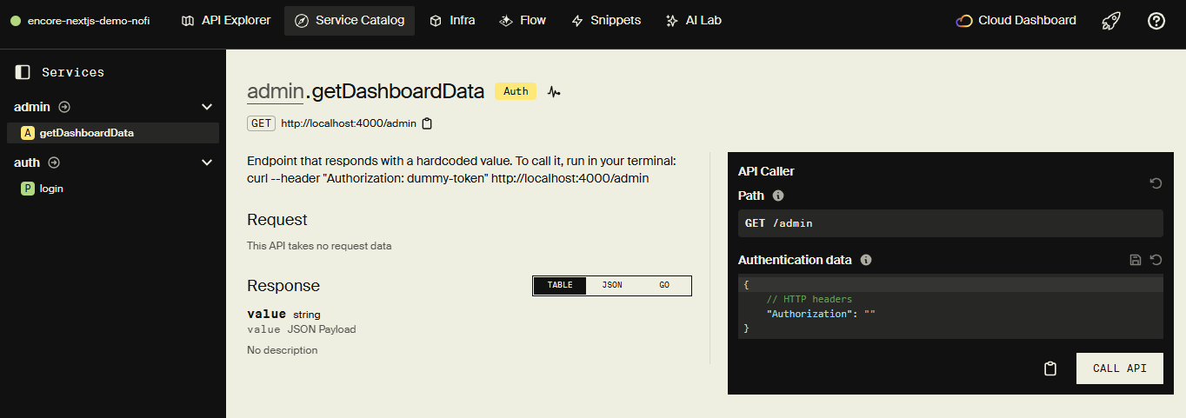Screen dimensions: 1186x418
Task: Save authentication data disk icon
Action: coord(1135,260)
